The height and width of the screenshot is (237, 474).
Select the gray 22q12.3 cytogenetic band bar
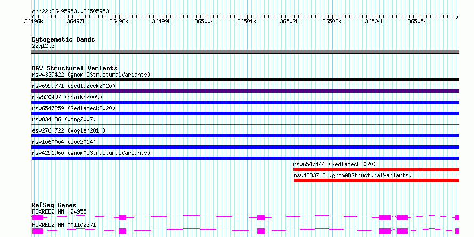(x=245, y=52)
